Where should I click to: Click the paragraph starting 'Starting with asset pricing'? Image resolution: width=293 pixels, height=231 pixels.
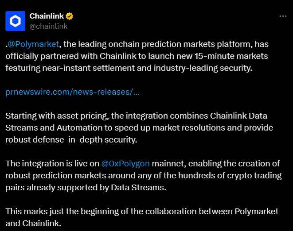pos(139,128)
